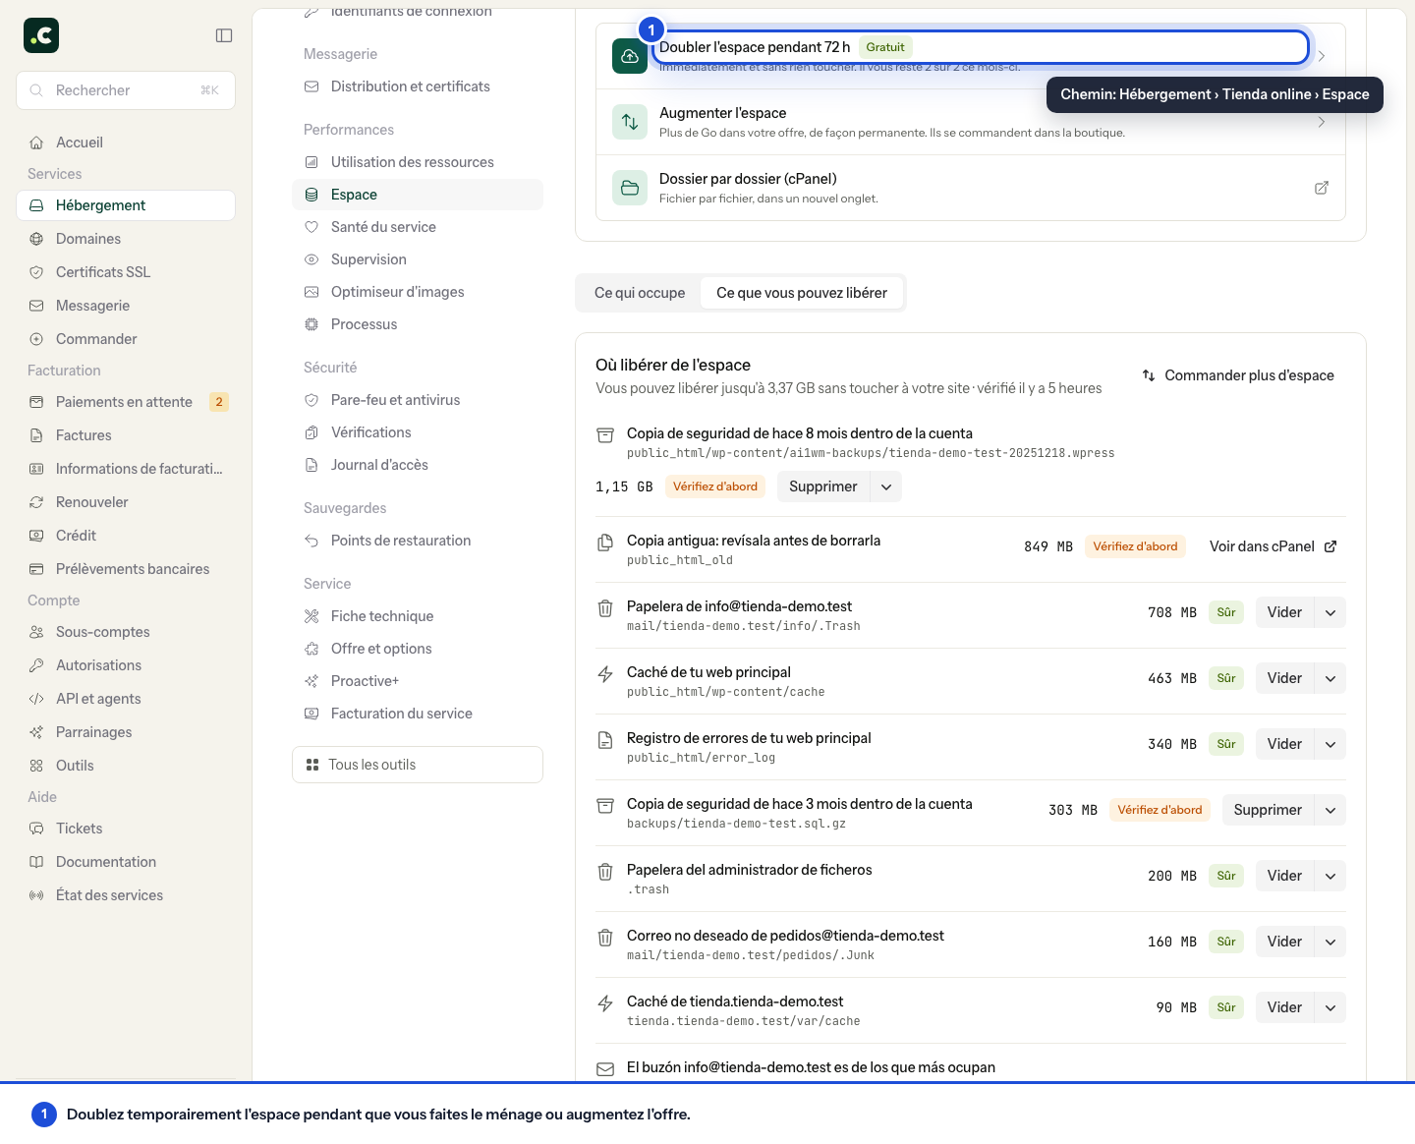Click Commander plus d'espace
Screen dimensions: 1415x1144
click(x=1238, y=375)
